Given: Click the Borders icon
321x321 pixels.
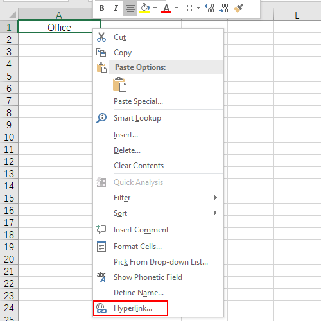Looking at the screenshot, I should (x=188, y=8).
